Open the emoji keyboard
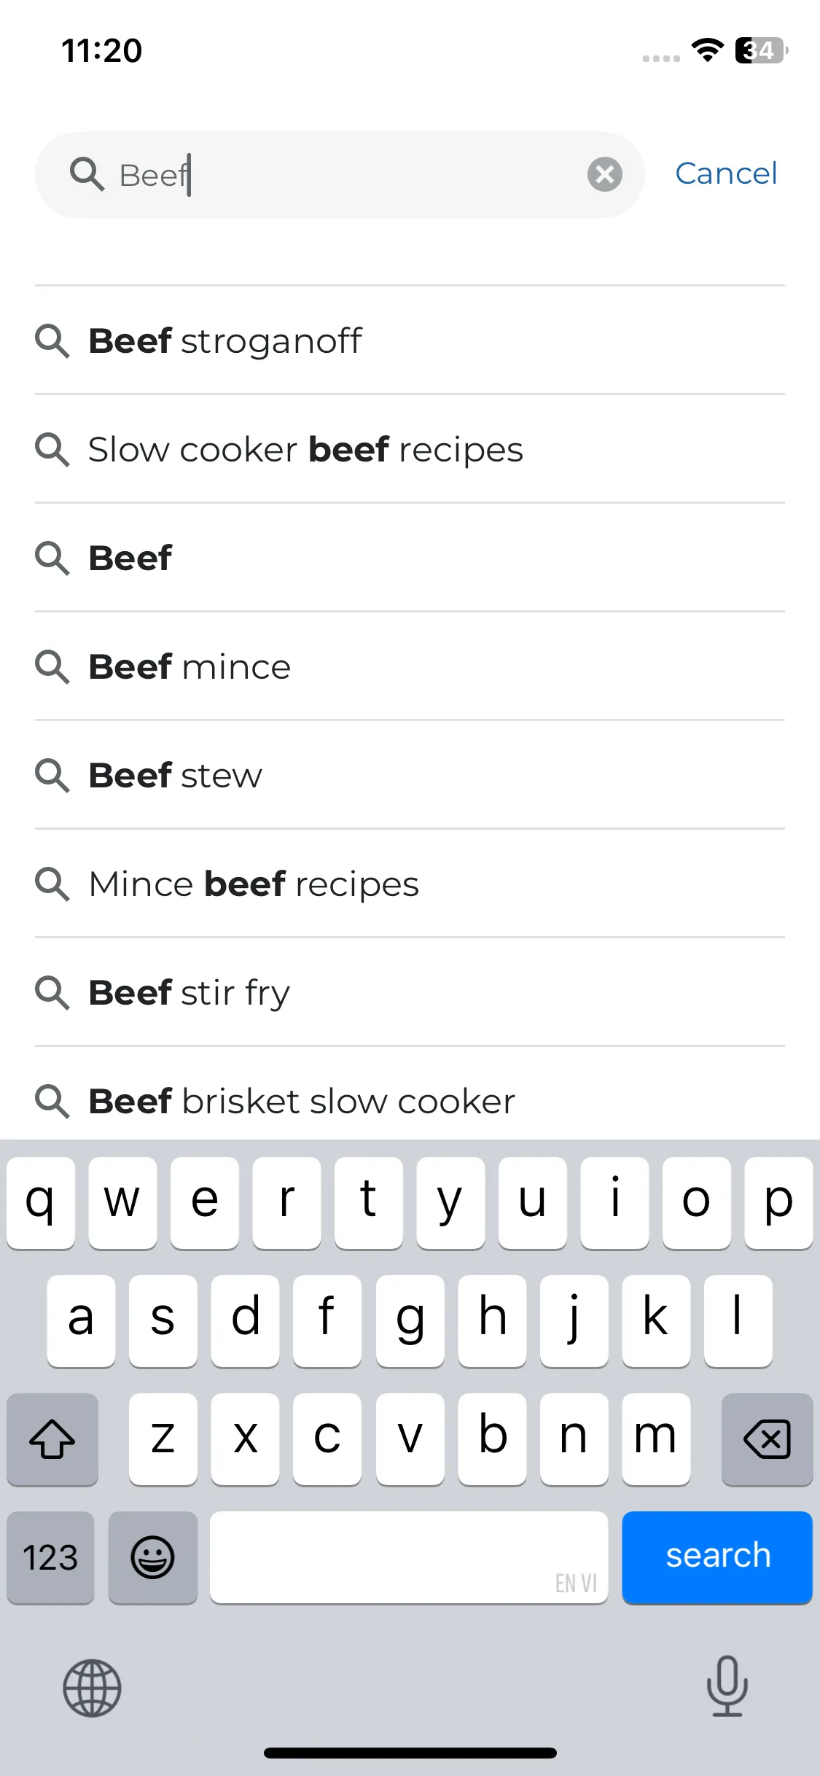This screenshot has width=820, height=1776. [152, 1558]
